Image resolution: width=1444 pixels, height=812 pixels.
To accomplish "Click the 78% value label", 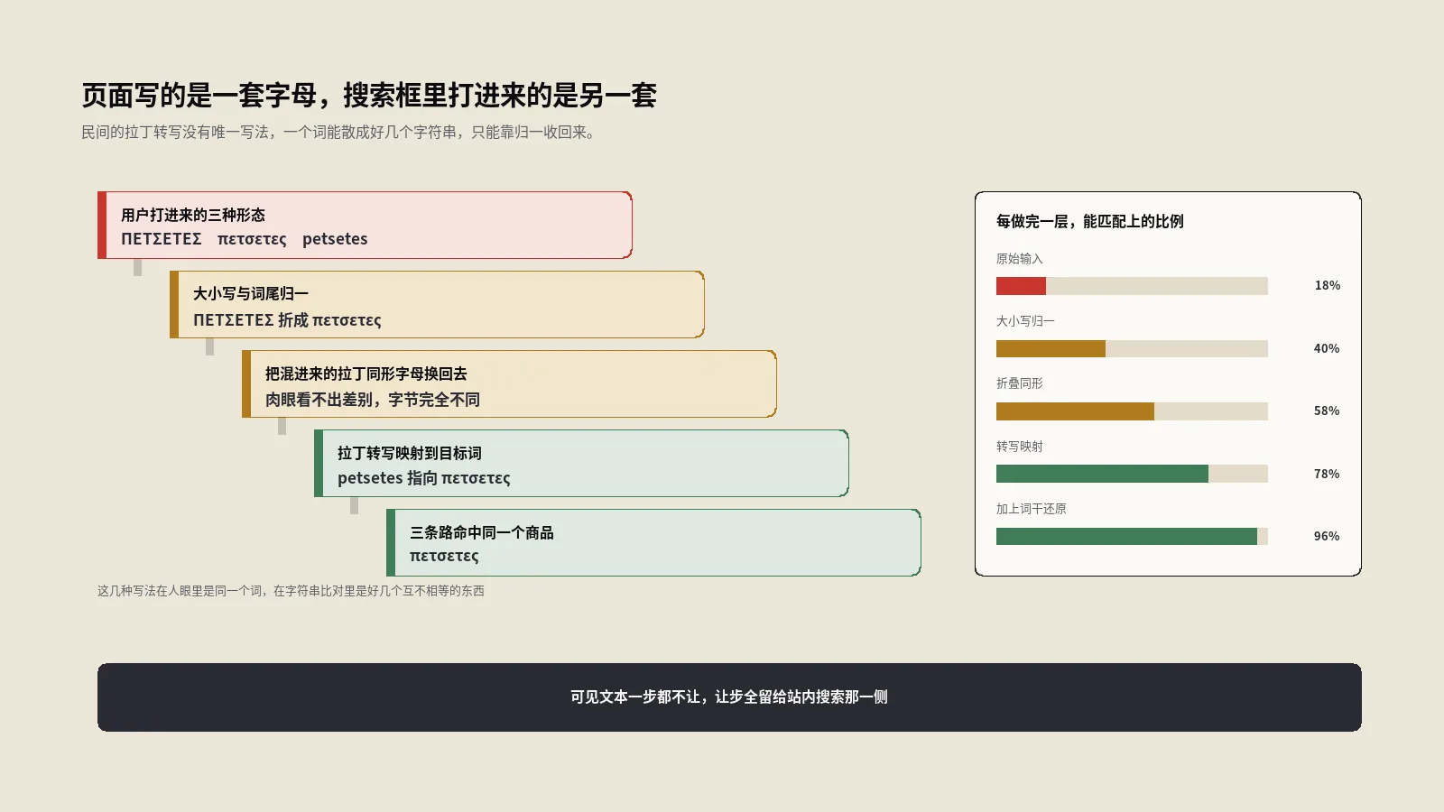I will [x=1327, y=474].
